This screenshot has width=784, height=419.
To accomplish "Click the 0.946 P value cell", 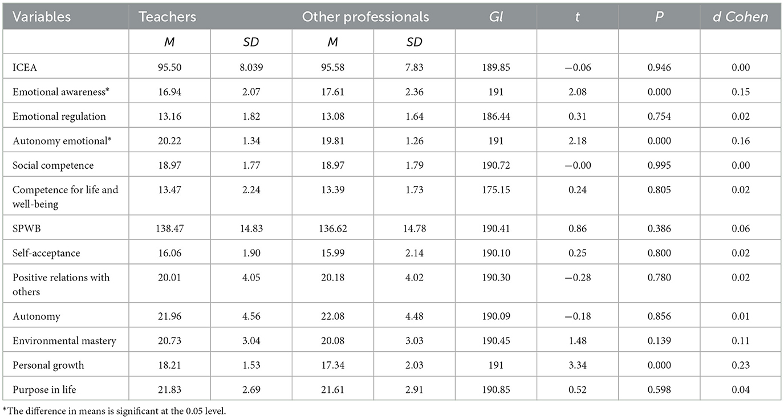I will [659, 67].
